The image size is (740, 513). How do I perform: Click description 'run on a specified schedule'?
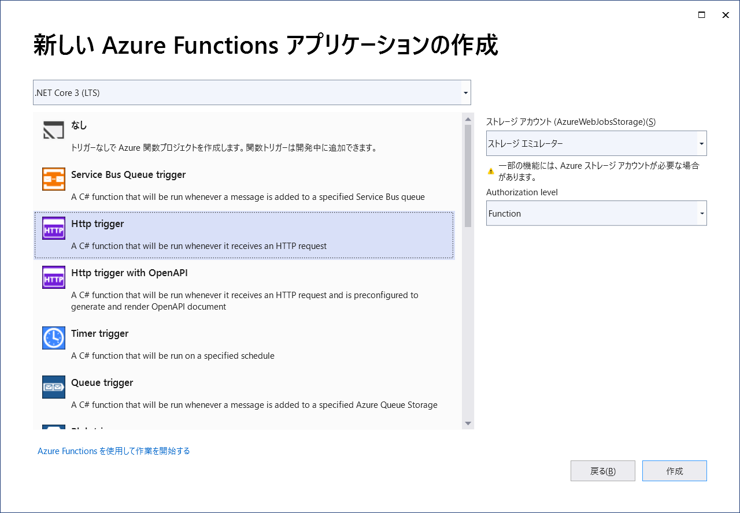pos(173,356)
